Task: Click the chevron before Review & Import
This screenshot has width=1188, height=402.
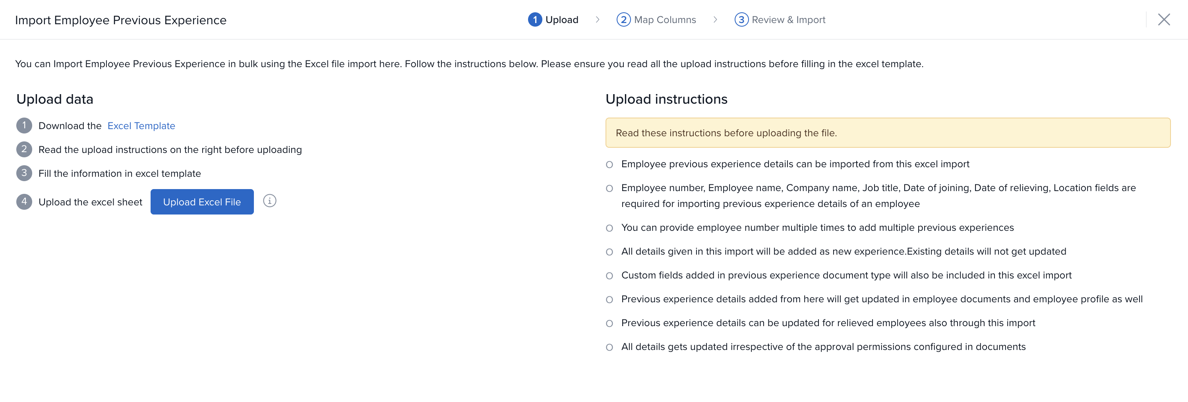Action: click(x=715, y=20)
